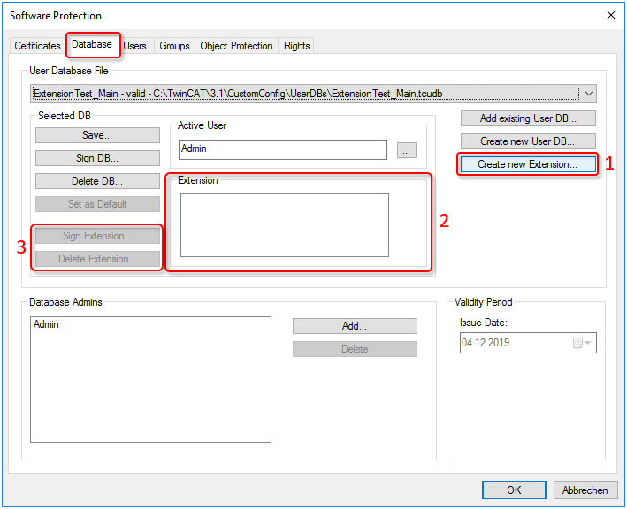This screenshot has height=509, width=627.
Task: Click the Sign Extension... button
Action: pos(97,236)
